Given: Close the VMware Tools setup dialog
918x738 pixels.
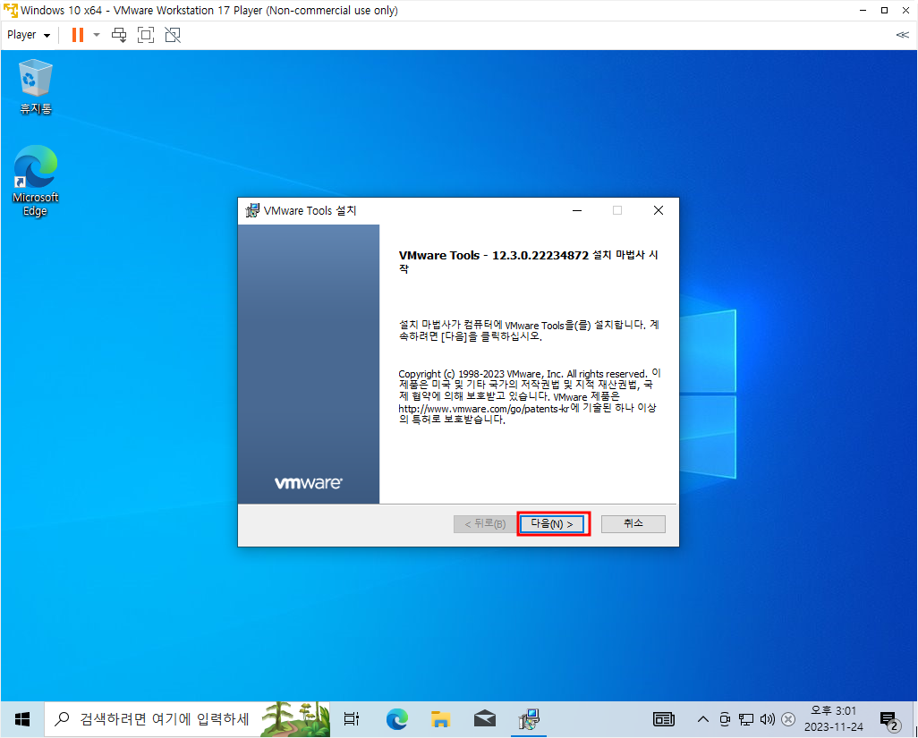Looking at the screenshot, I should click(659, 211).
